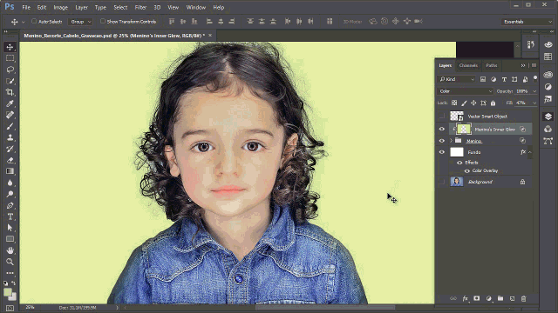
Task: Open the Layer menu
Action: tap(81, 7)
